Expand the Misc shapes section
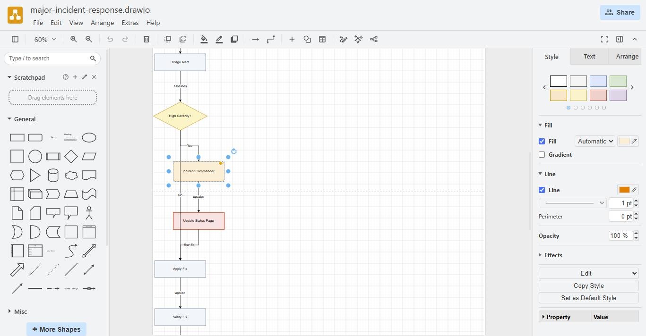This screenshot has width=646, height=336. (x=17, y=311)
